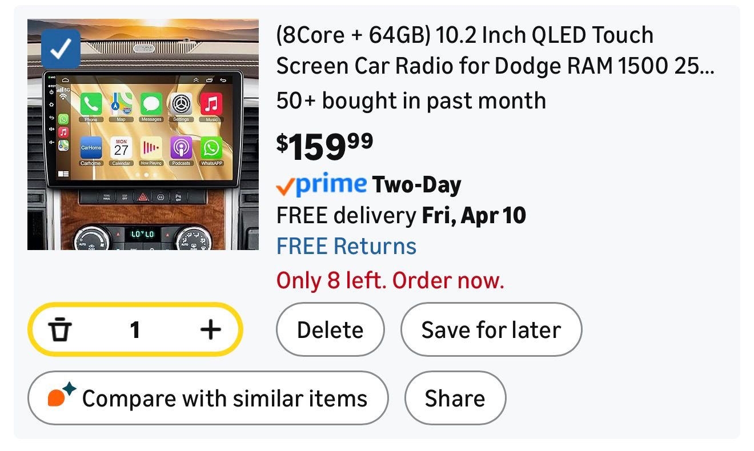Increase quantity with the plus icon
754x451 pixels.
pos(210,329)
